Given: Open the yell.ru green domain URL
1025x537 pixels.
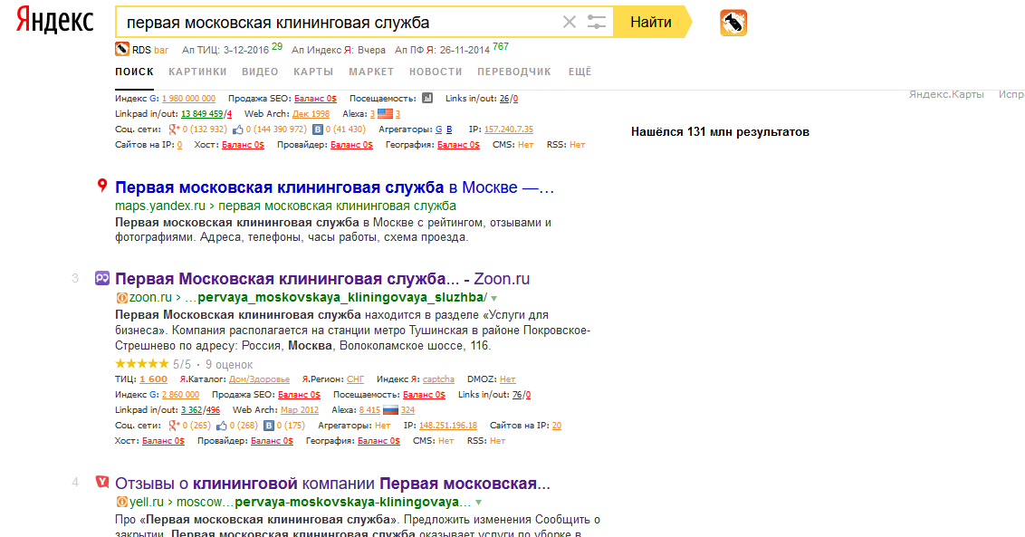Looking at the screenshot, I should (147, 503).
